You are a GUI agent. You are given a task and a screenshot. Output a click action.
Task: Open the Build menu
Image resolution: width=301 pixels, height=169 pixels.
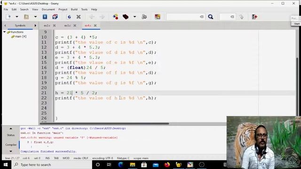click(x=74, y=9)
